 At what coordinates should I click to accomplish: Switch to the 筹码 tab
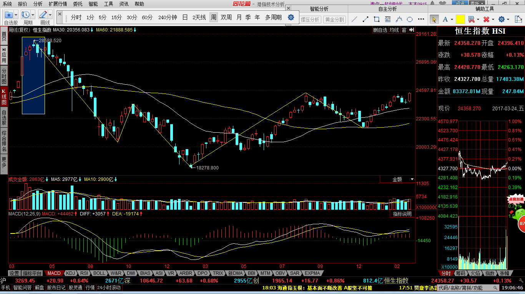(x=460, y=273)
